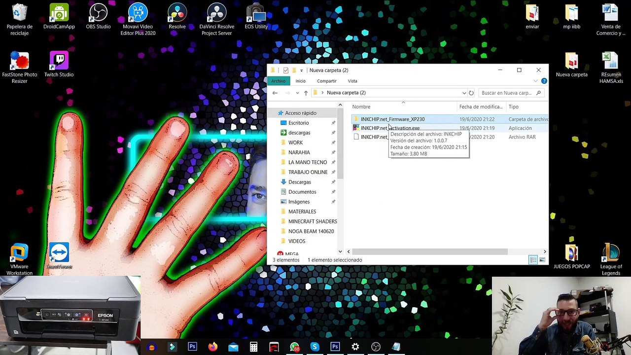The width and height of the screenshot is (631, 355).
Task: Open WhatsApp with 88 badge in taskbar
Action: 294,347
